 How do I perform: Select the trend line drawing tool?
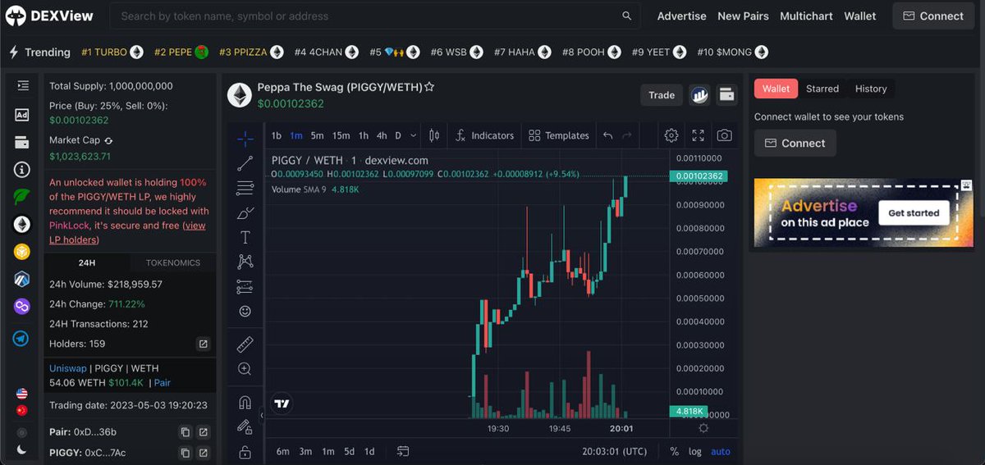click(x=245, y=163)
